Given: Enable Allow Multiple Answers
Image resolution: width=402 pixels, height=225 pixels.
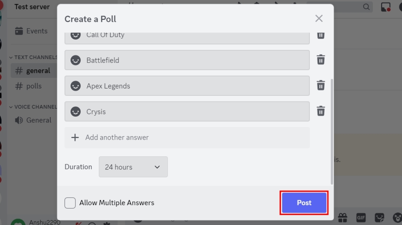Looking at the screenshot, I should [70, 203].
